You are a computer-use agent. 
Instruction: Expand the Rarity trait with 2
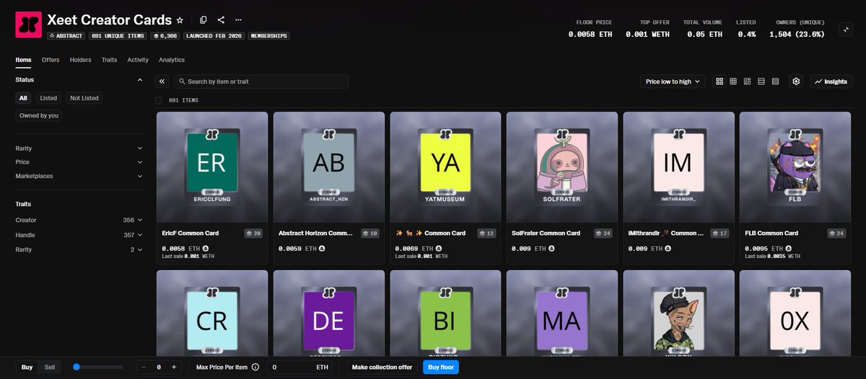pyautogui.click(x=79, y=249)
